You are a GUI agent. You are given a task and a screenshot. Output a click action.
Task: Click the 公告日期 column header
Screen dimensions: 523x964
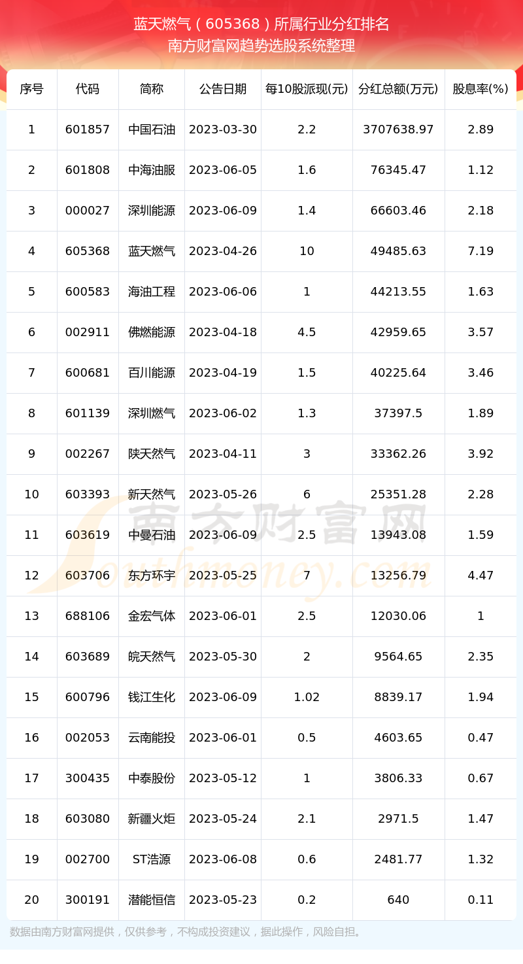click(223, 89)
